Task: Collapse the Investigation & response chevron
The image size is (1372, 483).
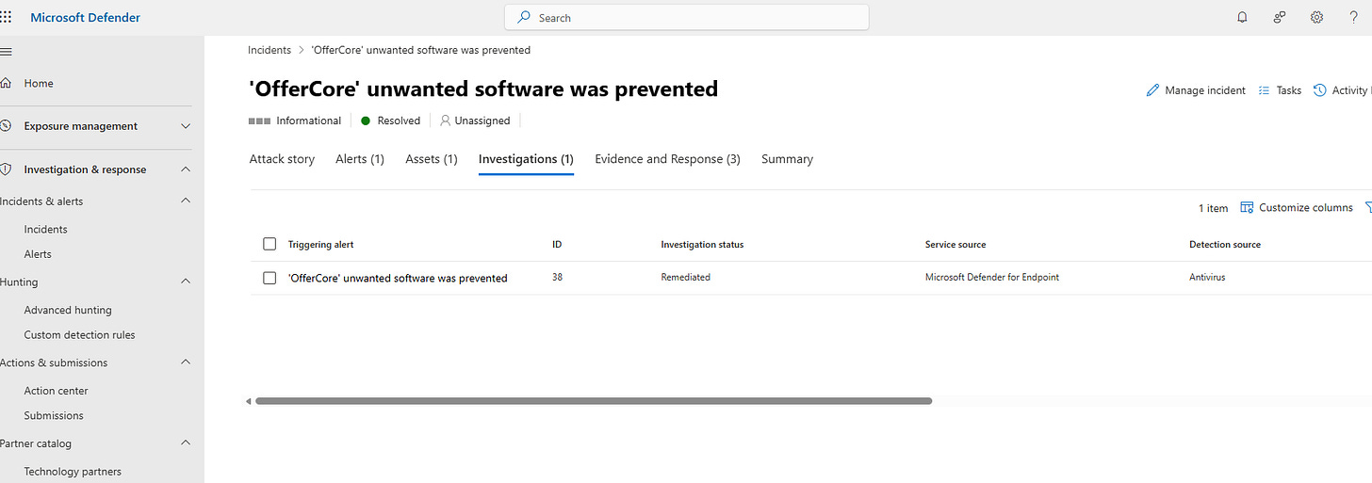Action: [x=186, y=169]
